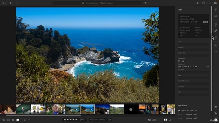Viewport: 219px width, 123px height.
Task: Switch to Compare view
Action: tap(13, 120)
